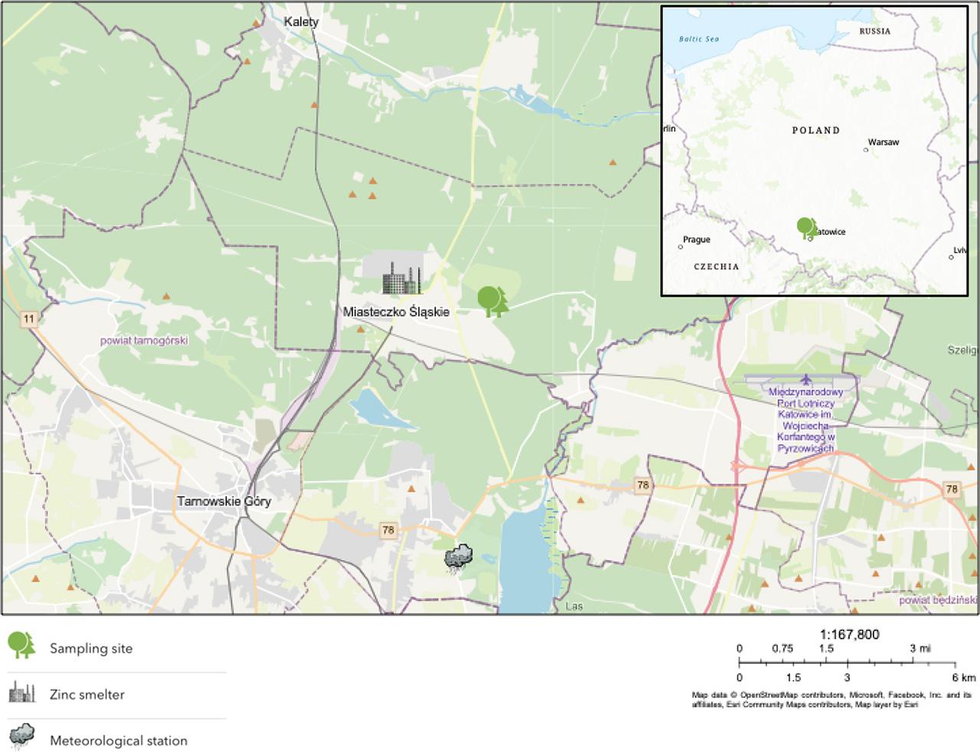Select the "Meteorological station" legend text
This screenshot has height=752, width=980.
click(x=119, y=741)
